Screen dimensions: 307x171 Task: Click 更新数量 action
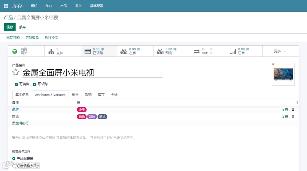click(x=32, y=38)
